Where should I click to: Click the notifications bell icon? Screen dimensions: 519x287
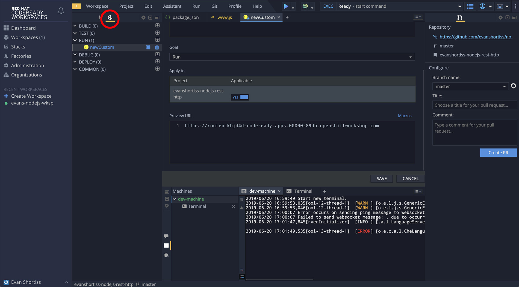click(x=61, y=11)
